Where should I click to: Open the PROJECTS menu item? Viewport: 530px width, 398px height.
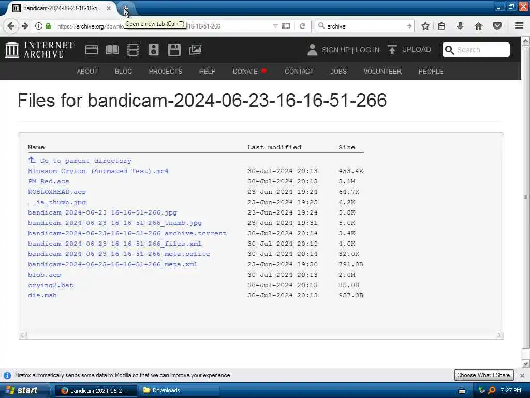[165, 72]
